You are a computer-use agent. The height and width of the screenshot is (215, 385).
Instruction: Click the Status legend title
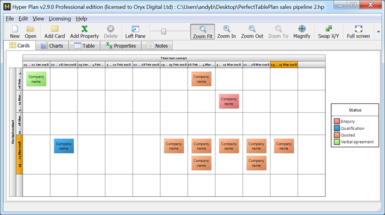355,110
